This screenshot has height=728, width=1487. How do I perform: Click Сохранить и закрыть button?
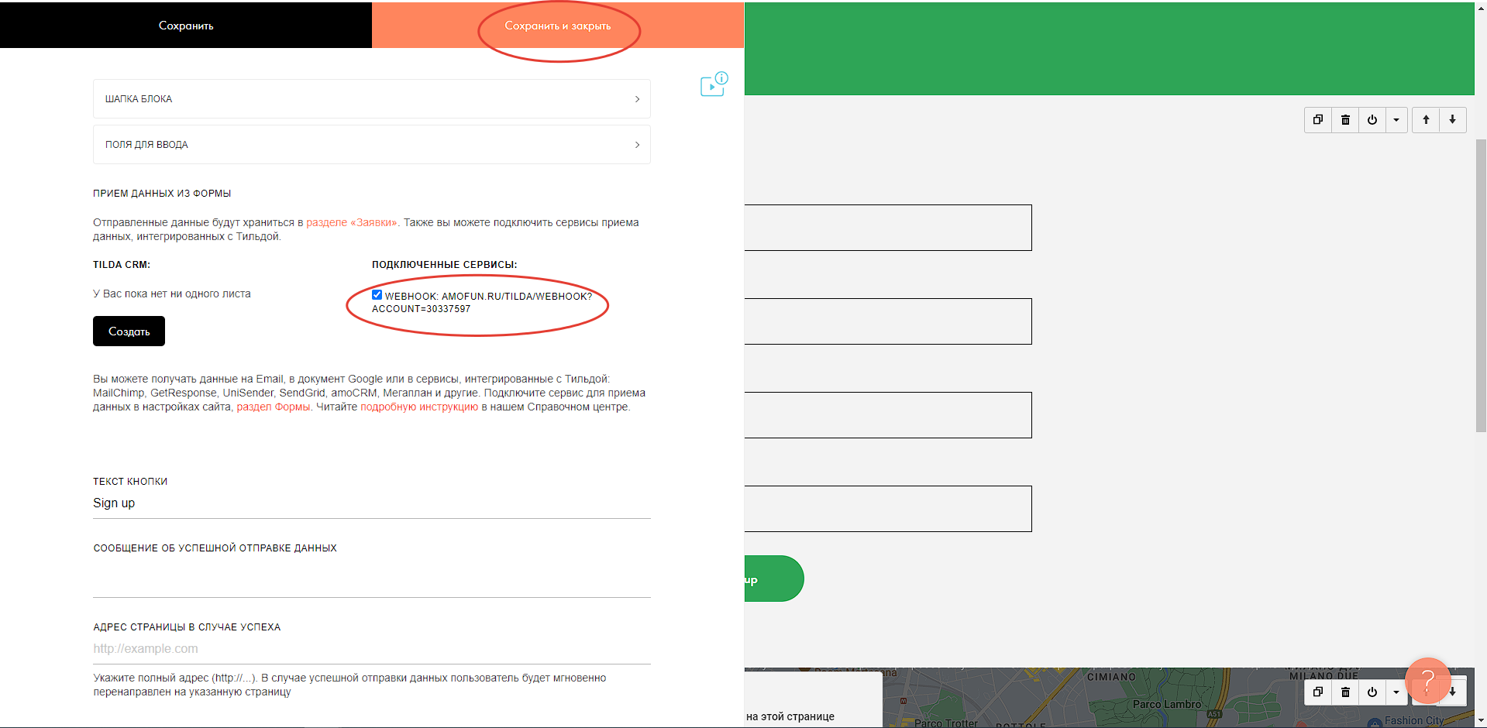(x=558, y=26)
